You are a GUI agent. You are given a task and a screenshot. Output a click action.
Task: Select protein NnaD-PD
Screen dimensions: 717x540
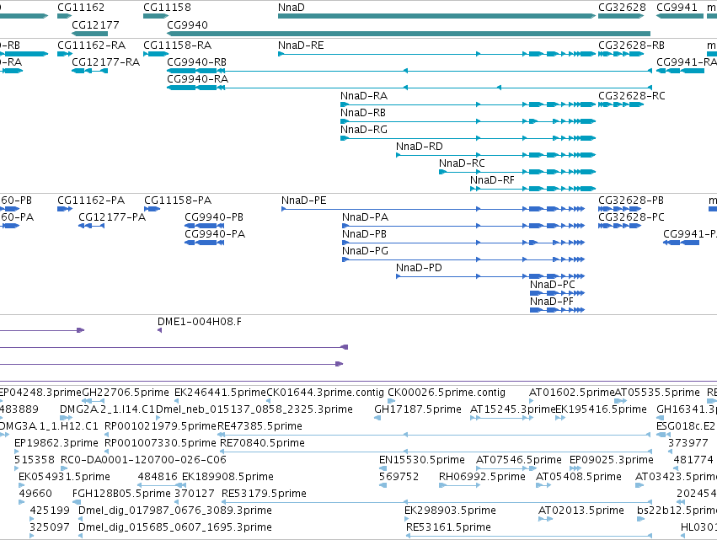click(x=490, y=276)
